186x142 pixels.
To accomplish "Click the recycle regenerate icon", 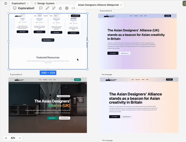I will point(60,8).
